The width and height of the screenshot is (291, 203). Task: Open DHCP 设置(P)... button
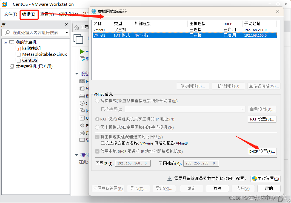point(262,151)
